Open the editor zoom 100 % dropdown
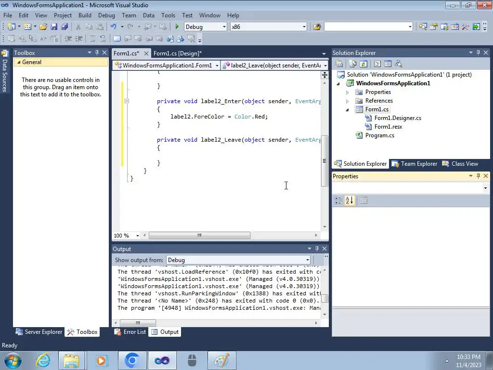The image size is (493, 370). click(x=137, y=236)
